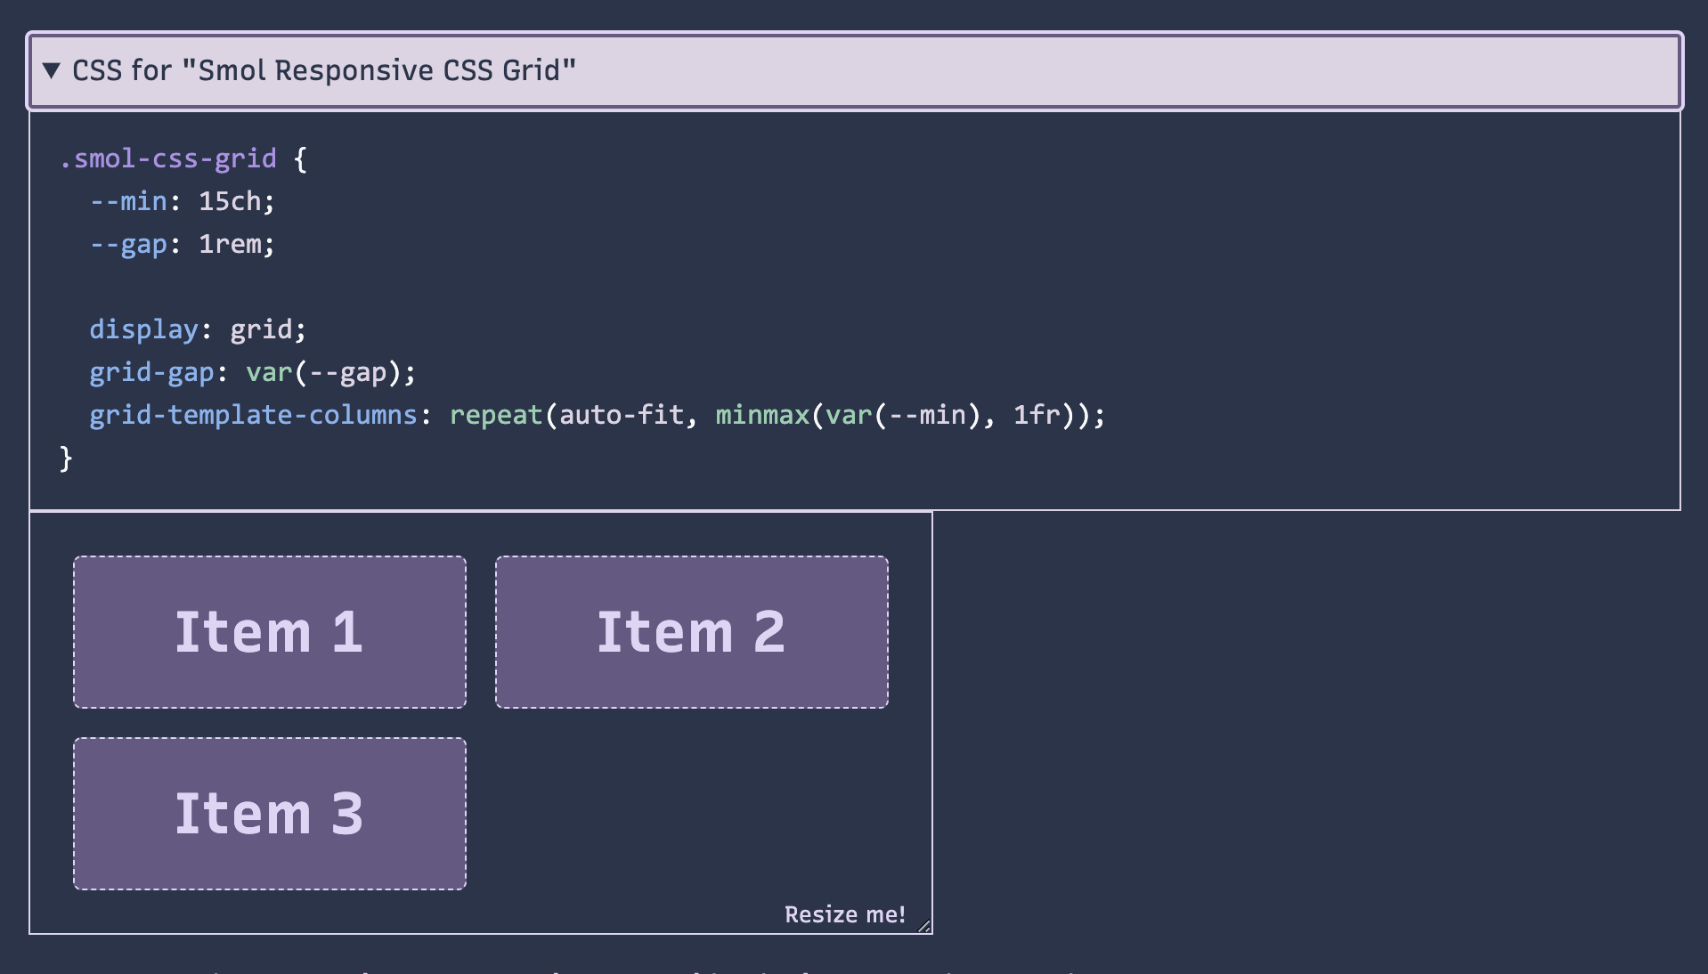The image size is (1708, 974).
Task: Click the 1fr value in code
Action: (x=1037, y=415)
